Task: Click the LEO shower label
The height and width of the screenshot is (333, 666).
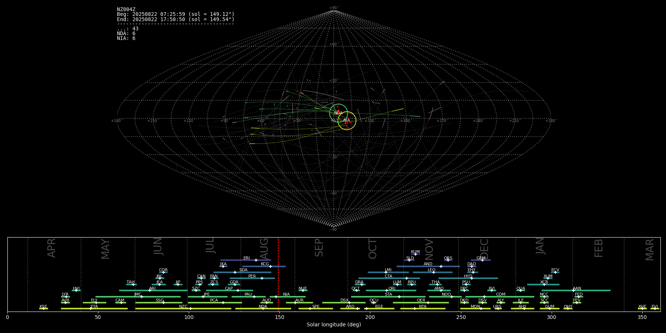Action: point(431,270)
